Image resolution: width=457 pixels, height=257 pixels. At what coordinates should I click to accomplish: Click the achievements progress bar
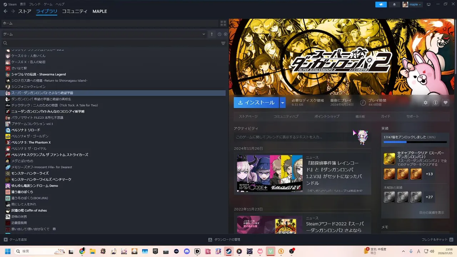(x=415, y=142)
